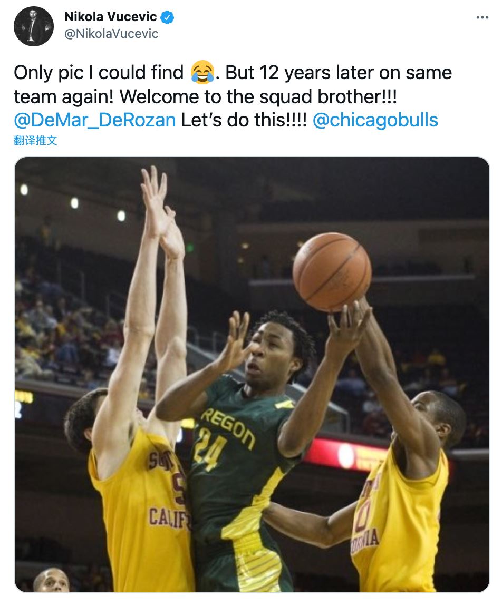Open the Nikola Vucevic display name link

[x=110, y=17]
